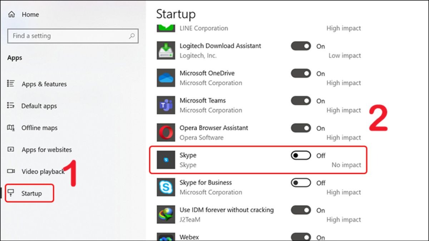Screen dimensions: 429x241
Task: Click the search magnifier icon
Action: coord(132,36)
